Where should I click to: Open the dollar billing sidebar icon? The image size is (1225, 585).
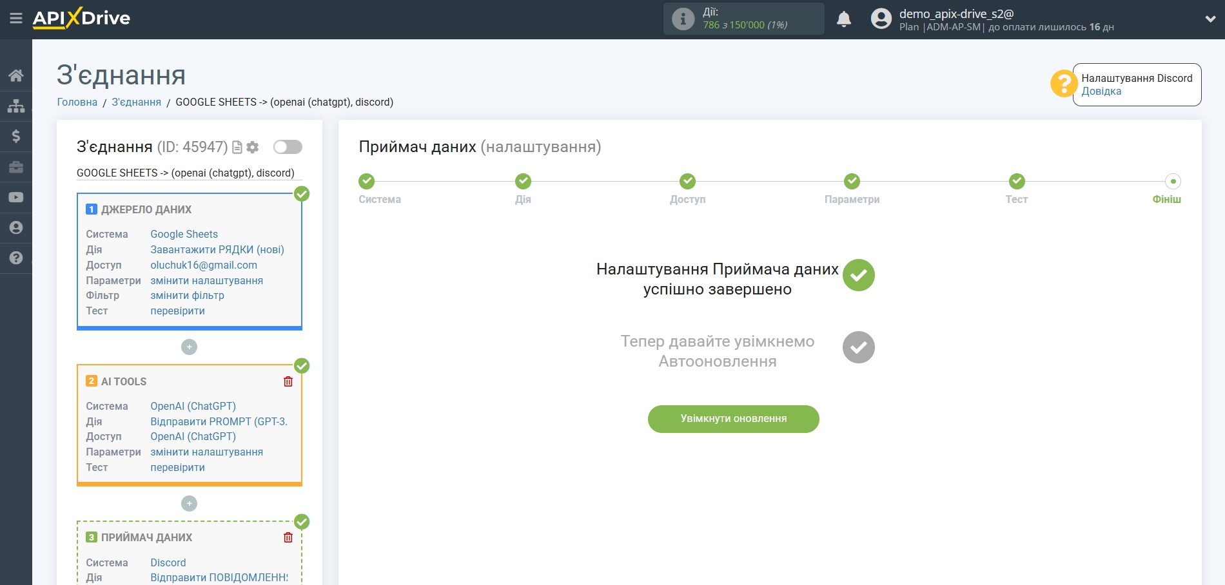(16, 136)
